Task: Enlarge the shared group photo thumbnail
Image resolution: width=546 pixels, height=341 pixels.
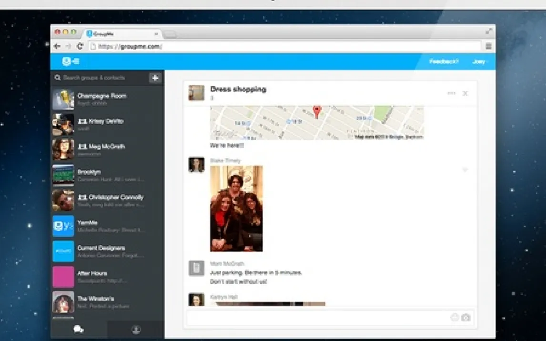Action: 236,209
